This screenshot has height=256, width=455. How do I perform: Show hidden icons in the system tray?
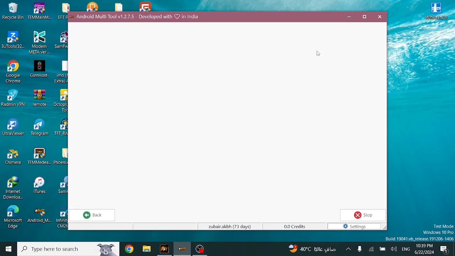point(348,249)
